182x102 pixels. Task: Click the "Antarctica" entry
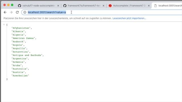[21, 52]
